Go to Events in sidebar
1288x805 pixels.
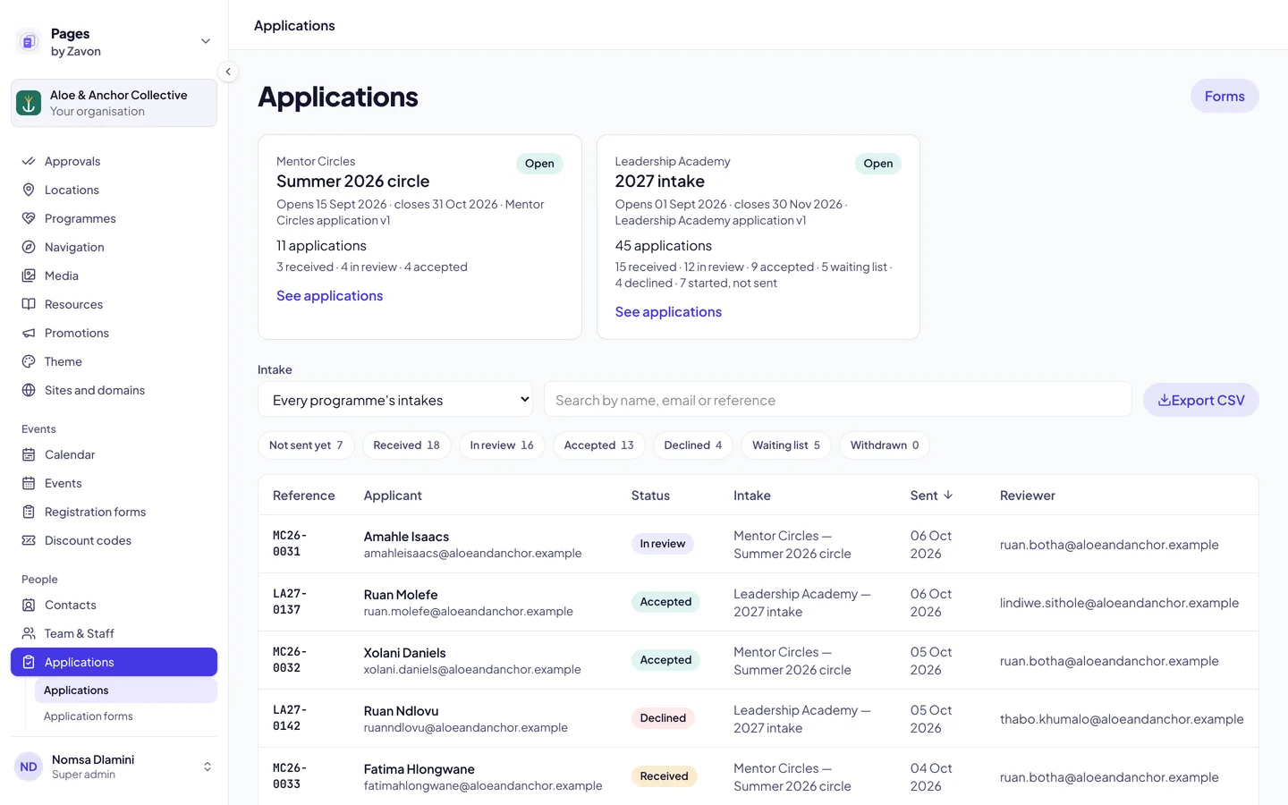[114, 483]
